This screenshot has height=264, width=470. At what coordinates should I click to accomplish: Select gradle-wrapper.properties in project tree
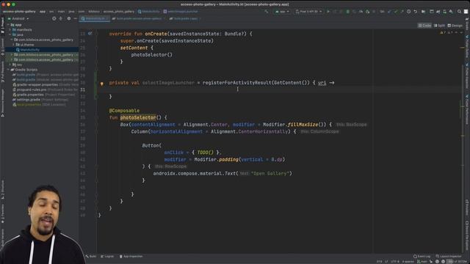point(37,85)
